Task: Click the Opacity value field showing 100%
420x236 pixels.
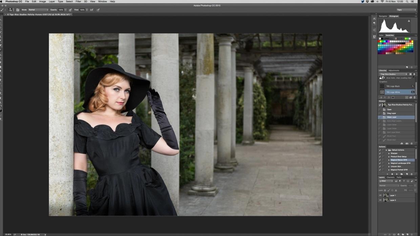Action: [x=61, y=10]
